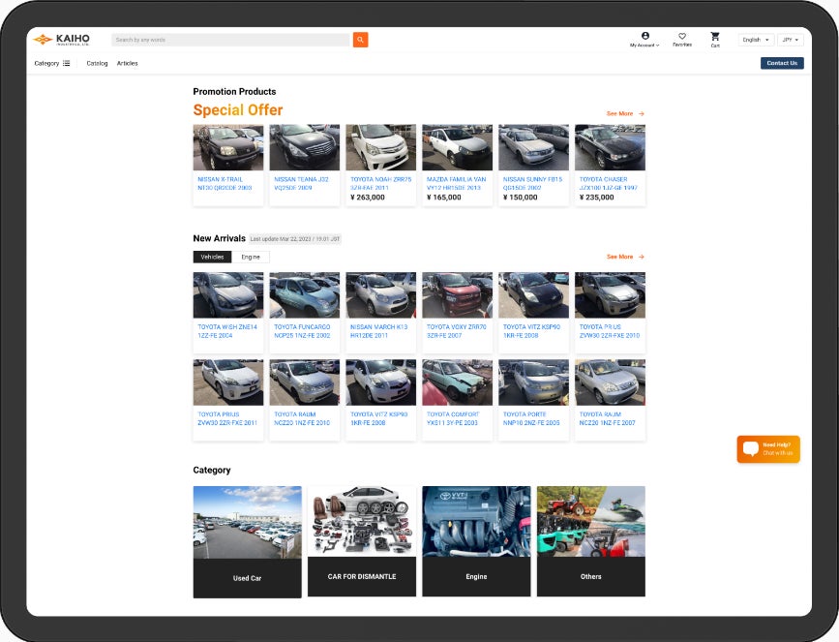
Task: Open Toyota Comfort YXS11 photo
Action: 457,382
